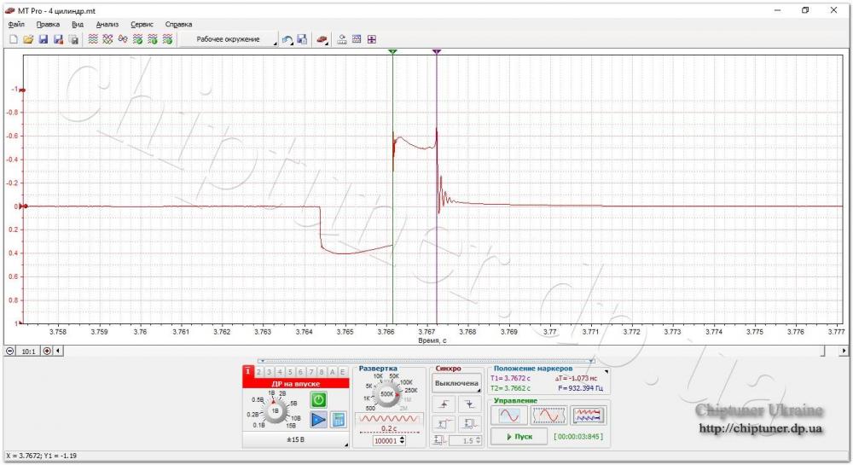Open the Правка menu

pyautogui.click(x=48, y=25)
